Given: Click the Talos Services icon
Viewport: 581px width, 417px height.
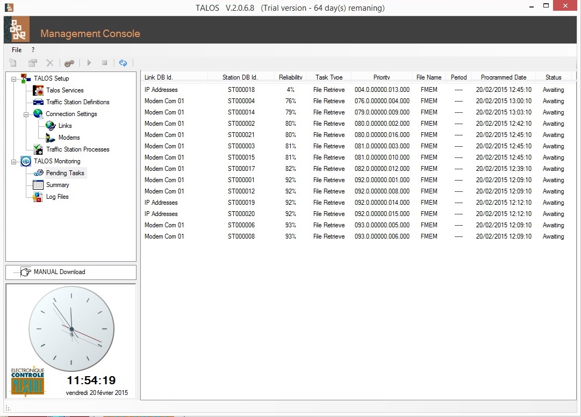Looking at the screenshot, I should click(x=38, y=90).
